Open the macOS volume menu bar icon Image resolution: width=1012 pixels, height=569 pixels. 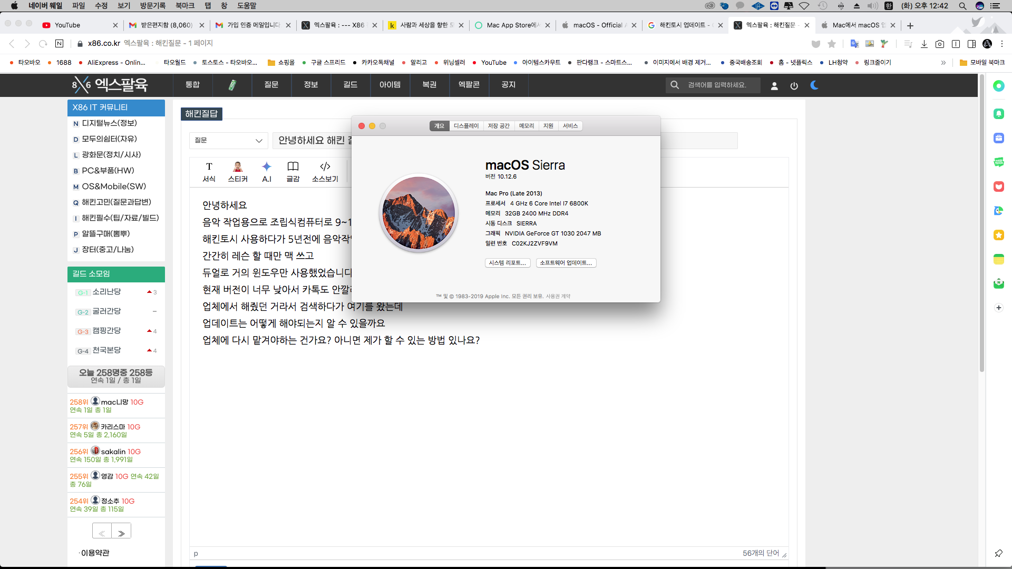pyautogui.click(x=873, y=6)
